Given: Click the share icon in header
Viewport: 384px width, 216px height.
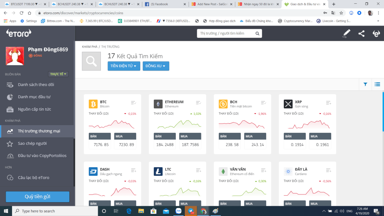Looking at the screenshot, I should coord(361,34).
